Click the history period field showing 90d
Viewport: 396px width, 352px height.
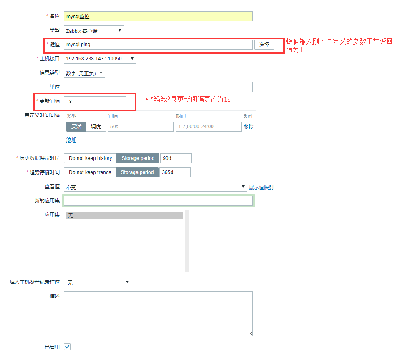(176, 158)
